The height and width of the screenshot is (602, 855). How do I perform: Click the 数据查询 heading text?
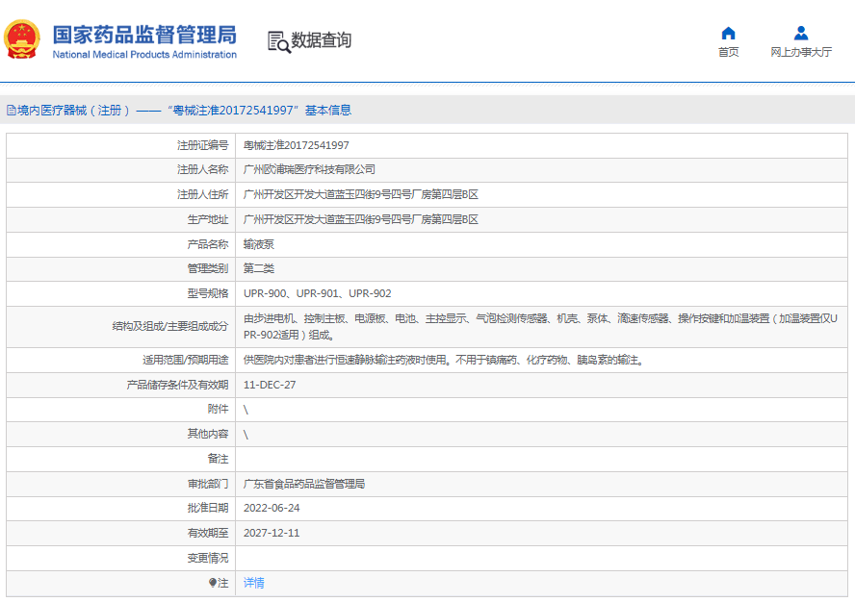[322, 40]
